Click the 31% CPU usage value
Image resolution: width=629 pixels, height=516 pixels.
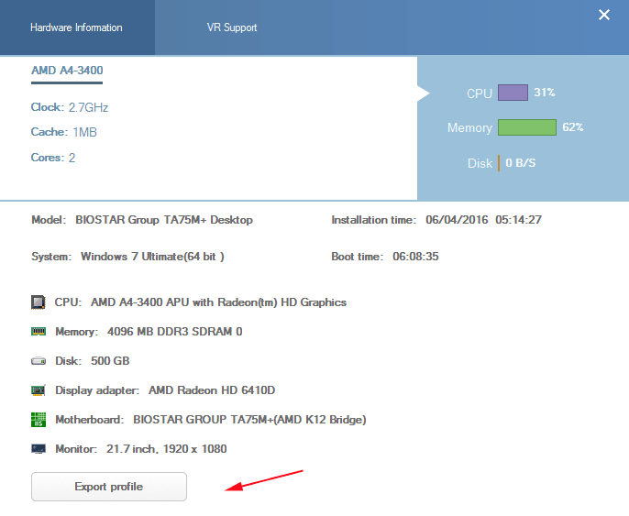point(545,93)
